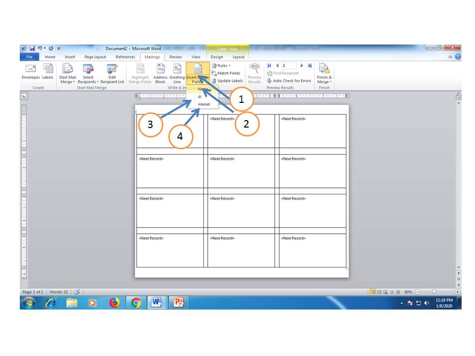The height and width of the screenshot is (356, 475).
Task: Click the Words: 22 status
Action: [x=58, y=292]
